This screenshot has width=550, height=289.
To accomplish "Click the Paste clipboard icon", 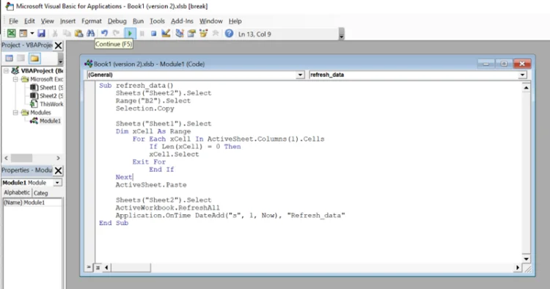I will click(79, 33).
